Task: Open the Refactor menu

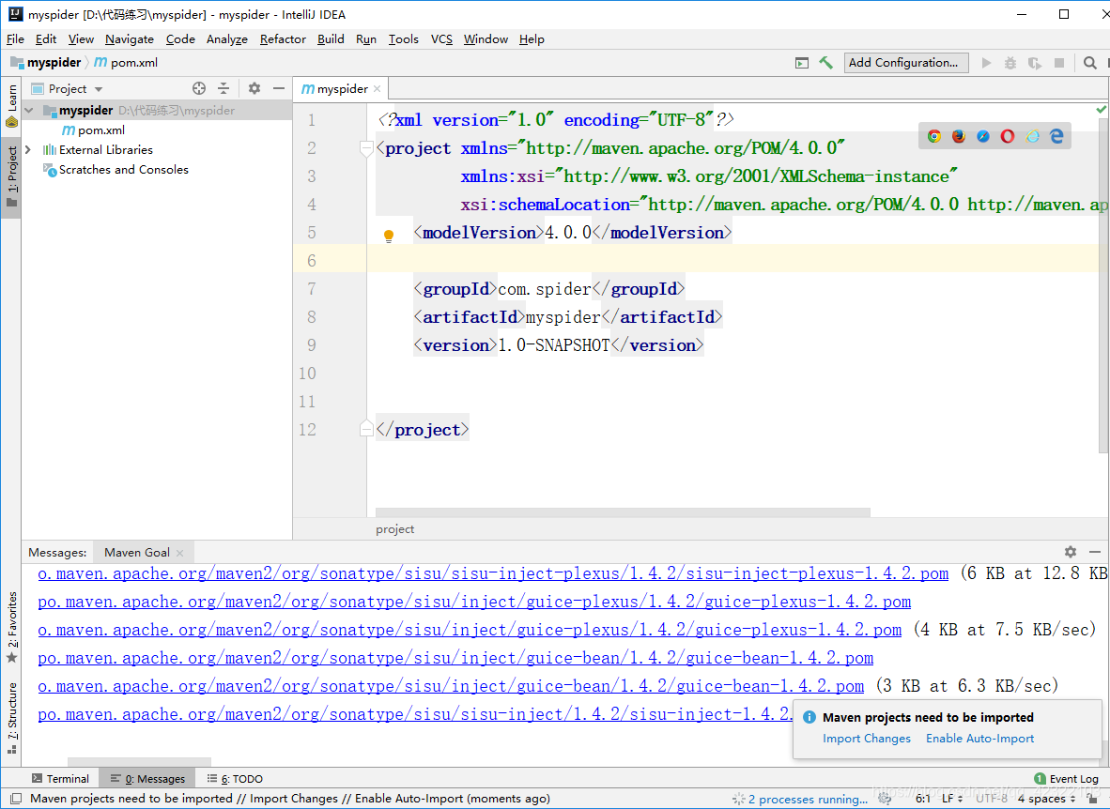Action: coord(283,38)
